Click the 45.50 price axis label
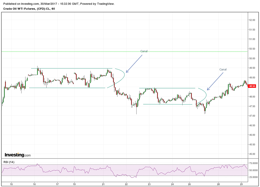Viewport: 260px width, 187px height. click(252, 145)
